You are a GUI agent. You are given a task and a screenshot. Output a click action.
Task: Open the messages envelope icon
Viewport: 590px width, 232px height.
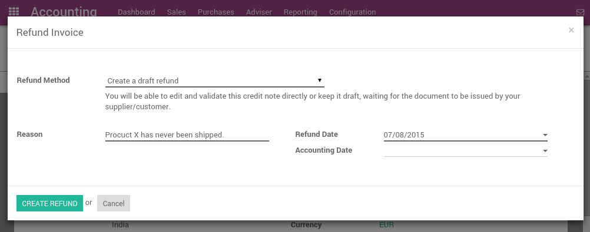pos(580,12)
